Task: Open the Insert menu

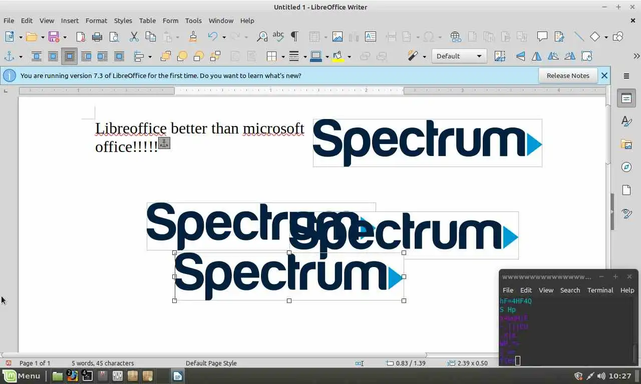Action: 70,20
